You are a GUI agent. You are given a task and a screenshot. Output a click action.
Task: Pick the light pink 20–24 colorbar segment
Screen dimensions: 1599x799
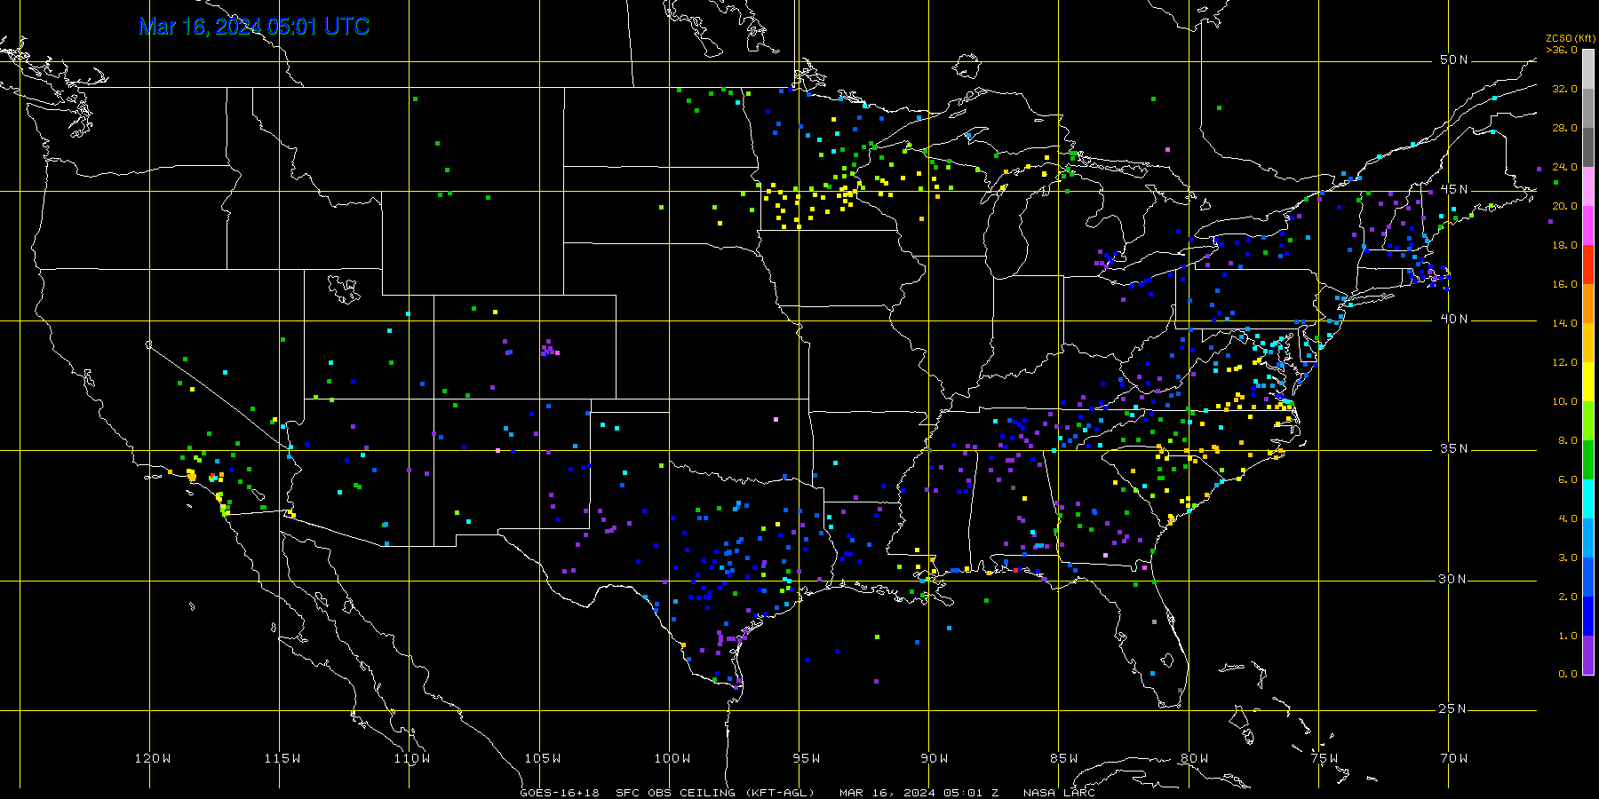coord(1588,186)
